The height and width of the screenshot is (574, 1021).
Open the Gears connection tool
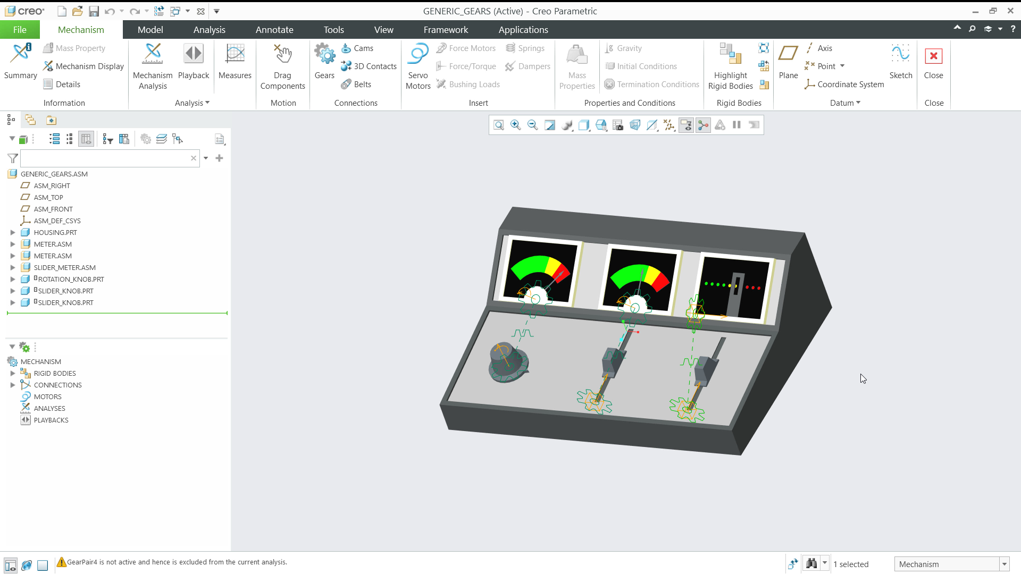(x=324, y=61)
